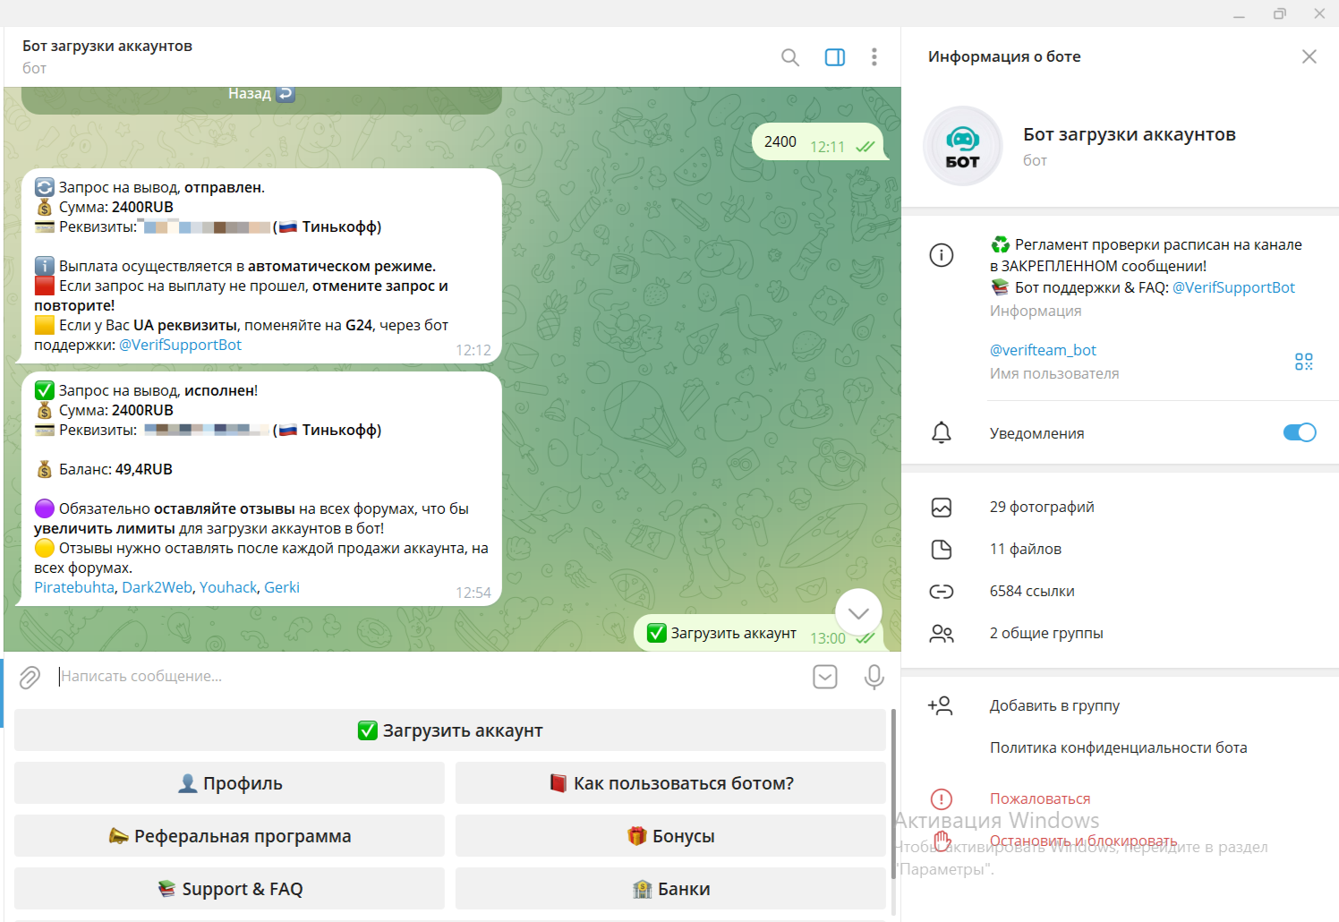
Task: Show QR code for bot username
Action: click(1303, 362)
